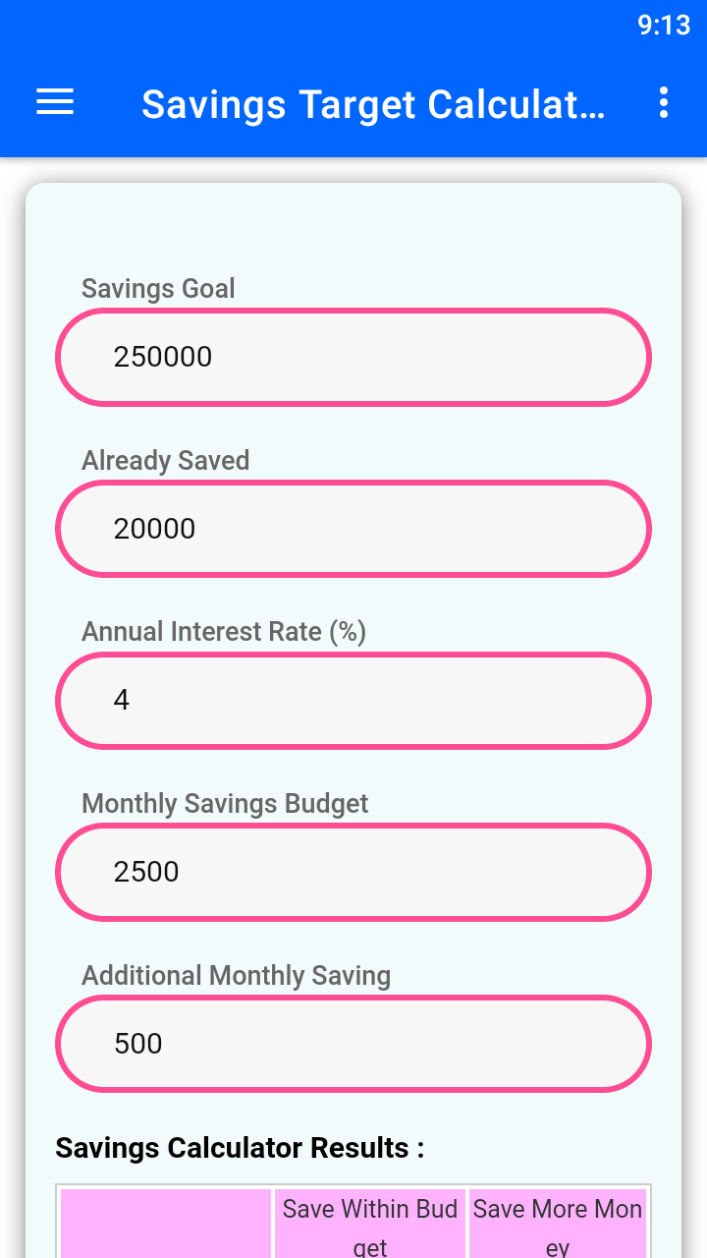This screenshot has height=1258, width=707.
Task: Tap the Already Saved label text
Action: [x=165, y=460]
